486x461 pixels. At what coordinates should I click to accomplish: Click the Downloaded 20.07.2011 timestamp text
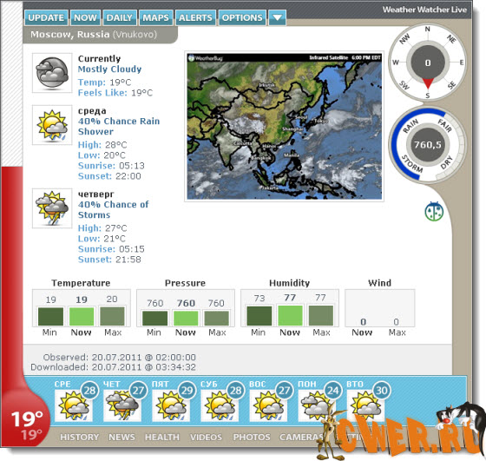tap(113, 367)
